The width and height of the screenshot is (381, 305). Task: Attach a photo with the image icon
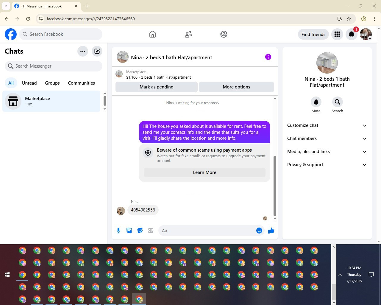(x=129, y=231)
